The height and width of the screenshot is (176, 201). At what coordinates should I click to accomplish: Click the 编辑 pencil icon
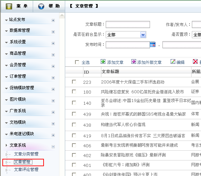pos(173,61)
